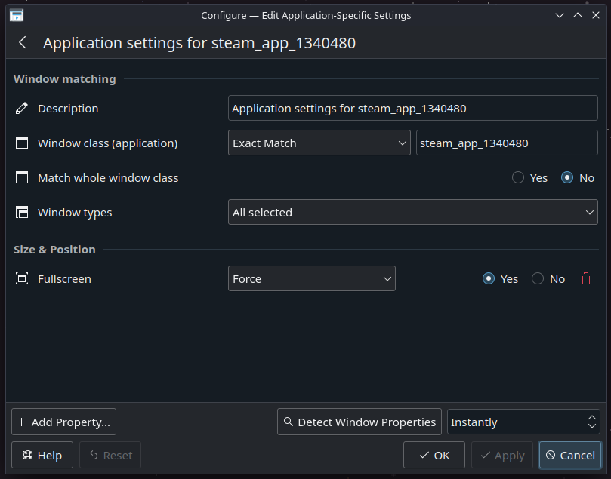611x479 pixels.
Task: Open the Force rule dropdown for Fullscreen
Action: [311, 279]
